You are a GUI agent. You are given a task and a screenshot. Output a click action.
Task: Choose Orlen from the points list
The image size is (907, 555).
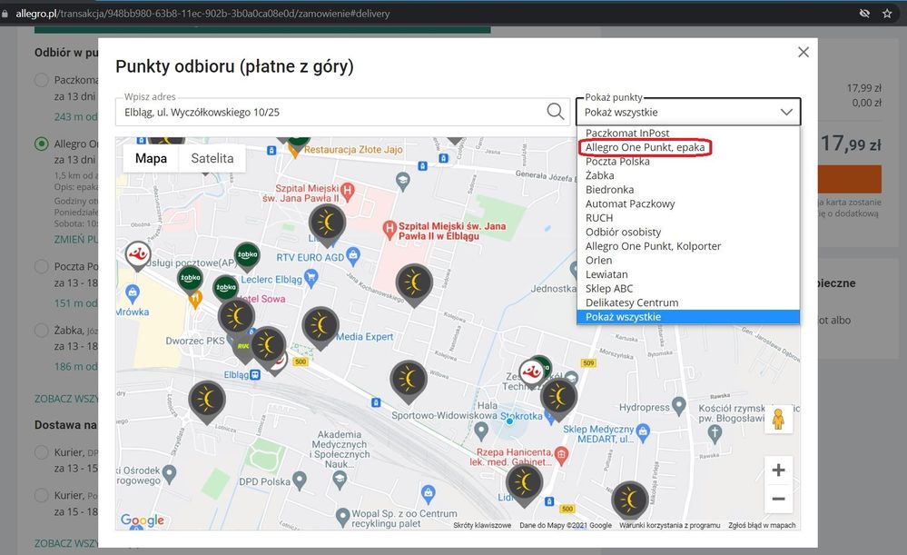pyautogui.click(x=688, y=261)
